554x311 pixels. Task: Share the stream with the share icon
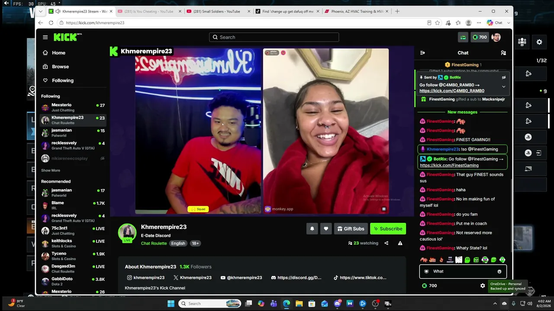[x=387, y=243]
